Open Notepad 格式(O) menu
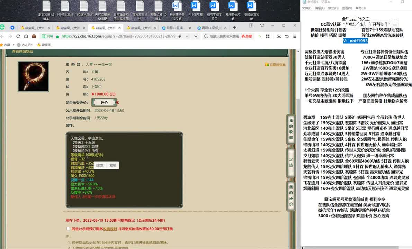Viewport: 412px width, 249px height. pyautogui.click(x=333, y=8)
